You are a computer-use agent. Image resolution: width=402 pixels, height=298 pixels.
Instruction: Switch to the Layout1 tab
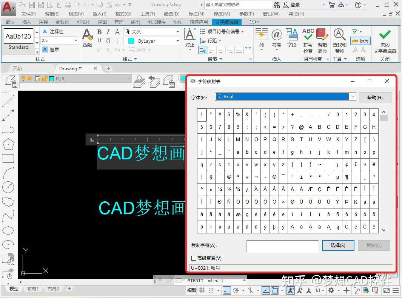33,289
